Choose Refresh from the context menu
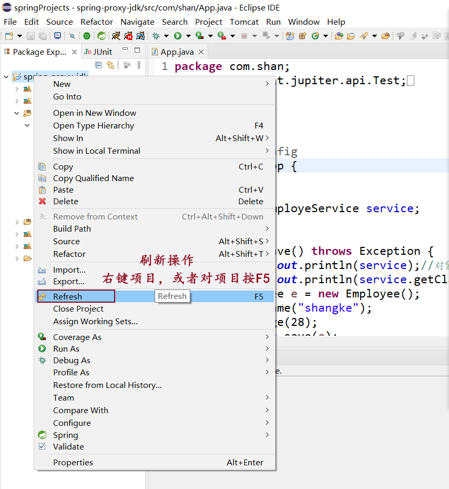Viewport: 449px width, 489px height. (x=155, y=296)
